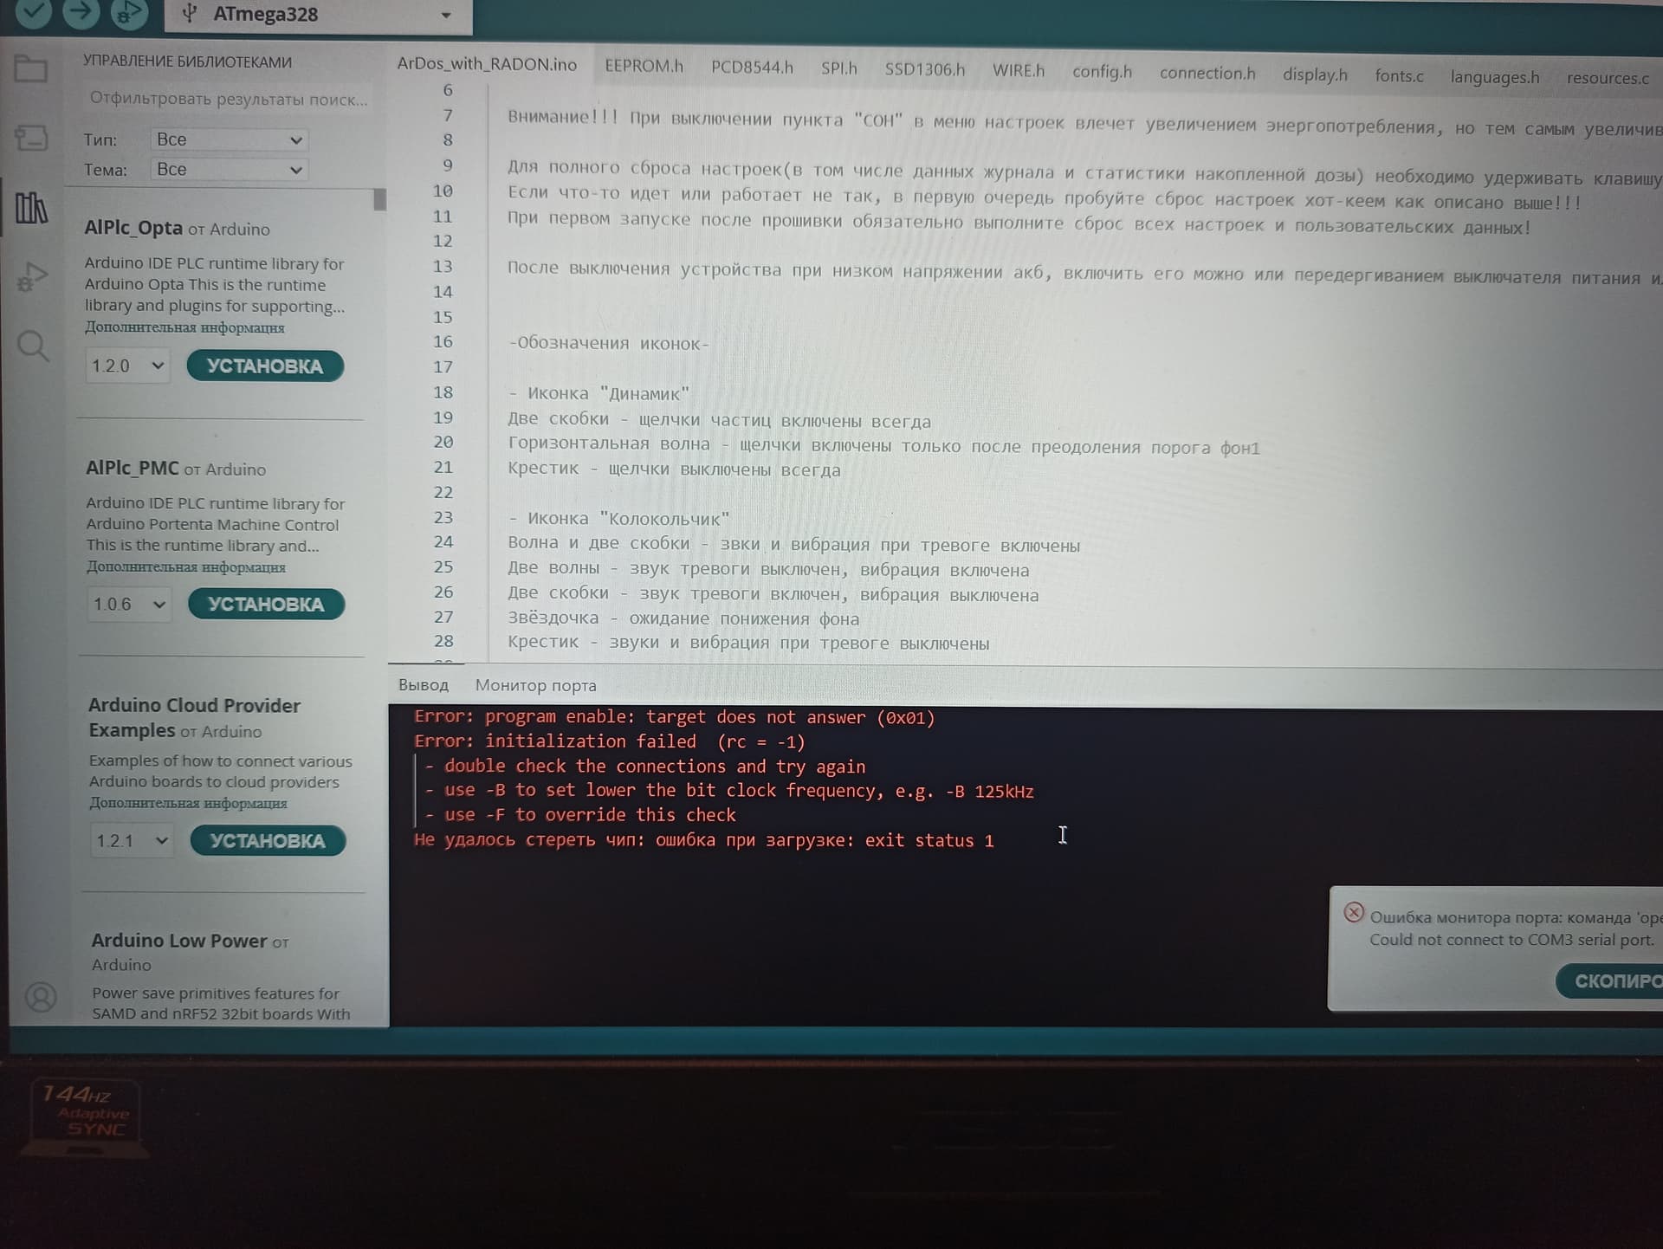Select the Library Manager sidebar icon
This screenshot has height=1249, width=1663.
click(31, 208)
